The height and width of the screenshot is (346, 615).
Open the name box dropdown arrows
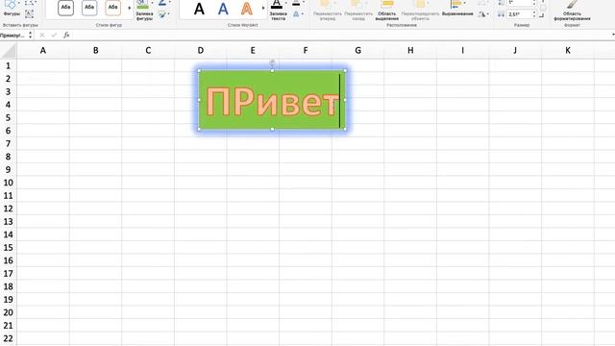pyautogui.click(x=30, y=36)
